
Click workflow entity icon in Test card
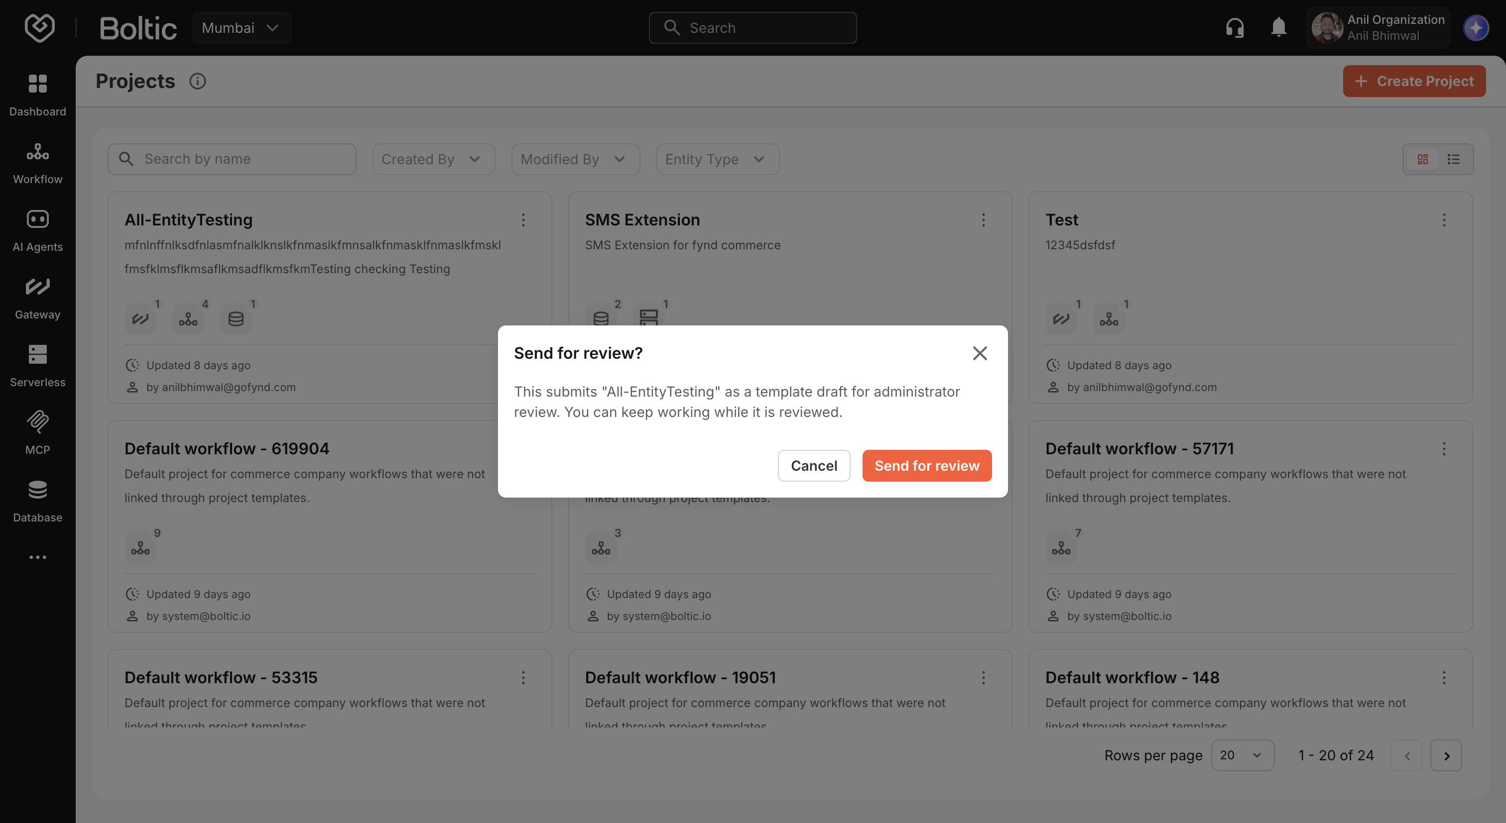[1109, 319]
